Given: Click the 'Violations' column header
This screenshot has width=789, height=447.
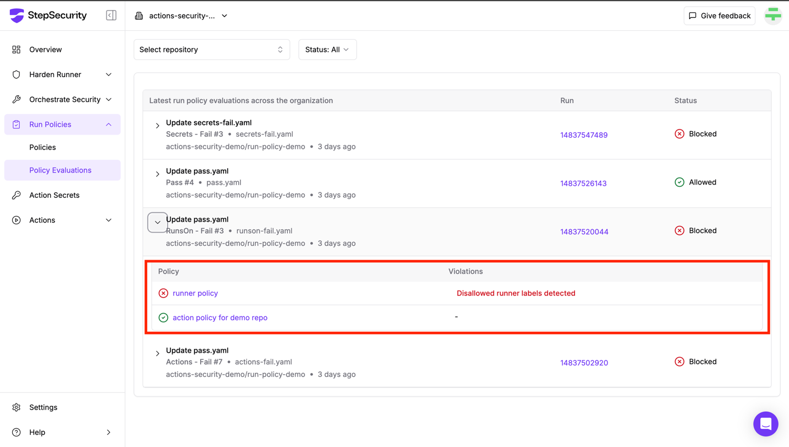Looking at the screenshot, I should [465, 271].
